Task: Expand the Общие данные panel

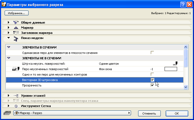Action: 8,22
